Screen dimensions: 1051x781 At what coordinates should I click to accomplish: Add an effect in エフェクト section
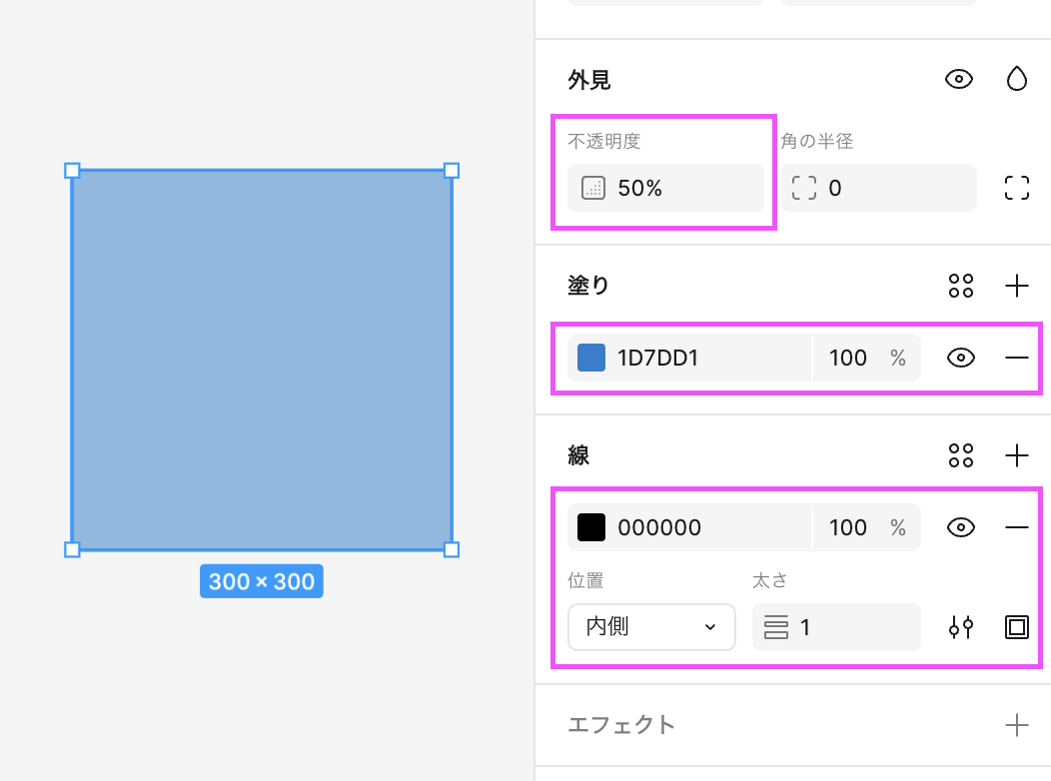(x=1016, y=725)
